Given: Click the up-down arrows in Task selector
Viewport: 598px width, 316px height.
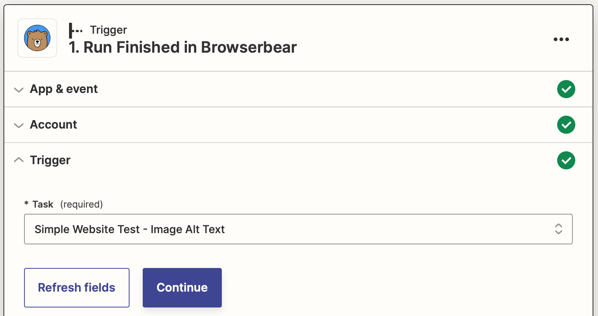Looking at the screenshot, I should pyautogui.click(x=558, y=229).
